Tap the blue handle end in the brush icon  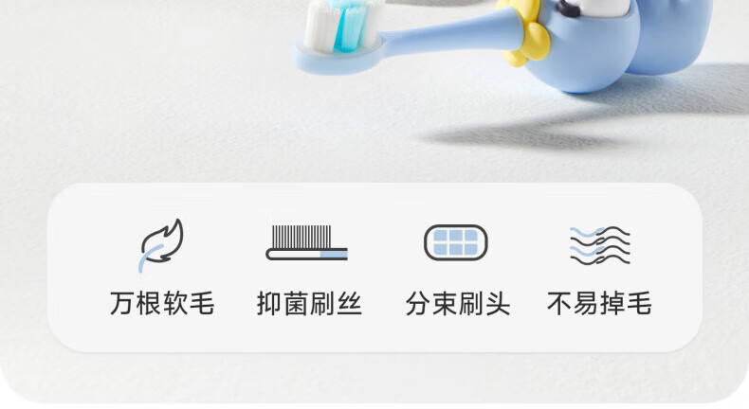point(334,255)
